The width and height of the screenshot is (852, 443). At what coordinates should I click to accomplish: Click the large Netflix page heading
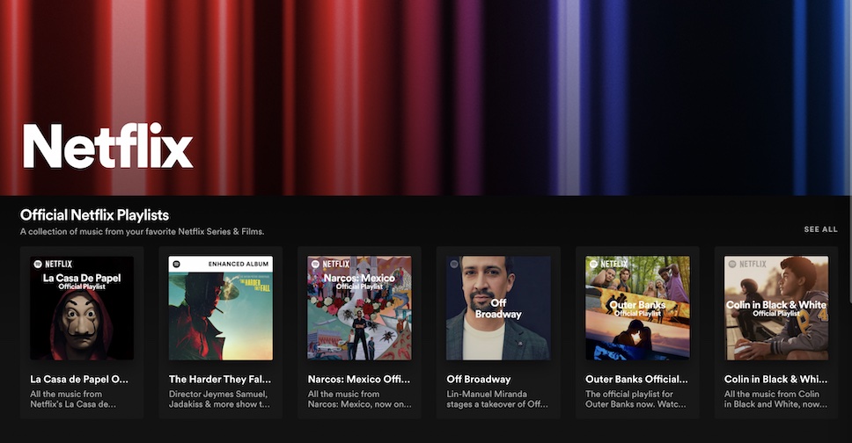107,146
